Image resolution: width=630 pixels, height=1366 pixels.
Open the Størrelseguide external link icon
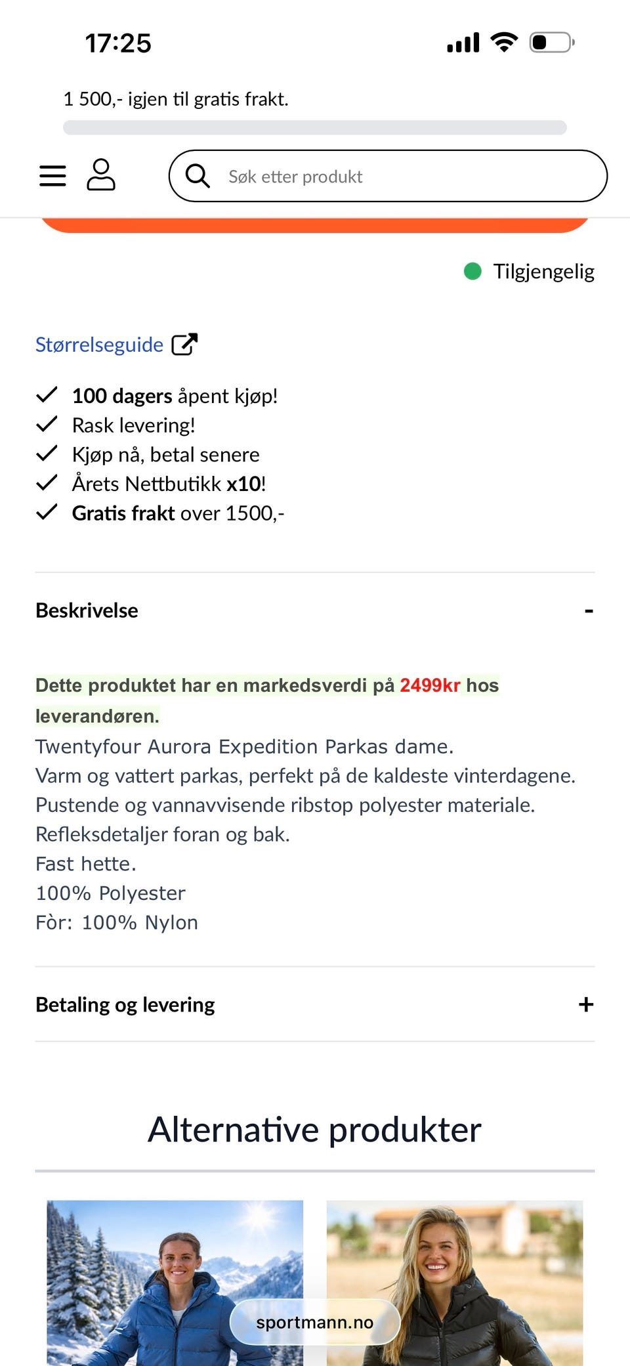pyautogui.click(x=184, y=343)
